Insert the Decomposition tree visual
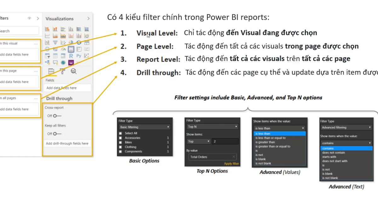 pos(47,63)
